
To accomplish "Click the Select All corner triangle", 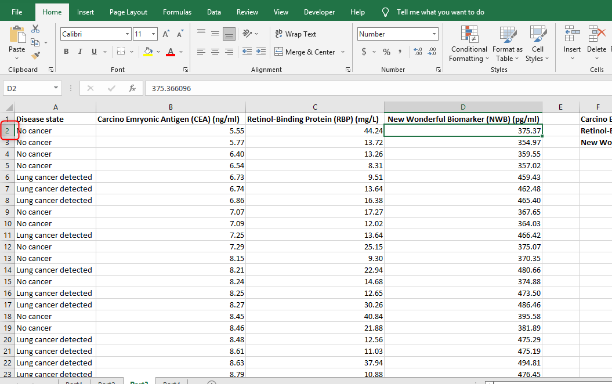I will click(8, 107).
